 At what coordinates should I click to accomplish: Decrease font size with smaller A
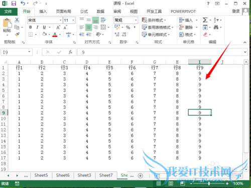click(65, 27)
